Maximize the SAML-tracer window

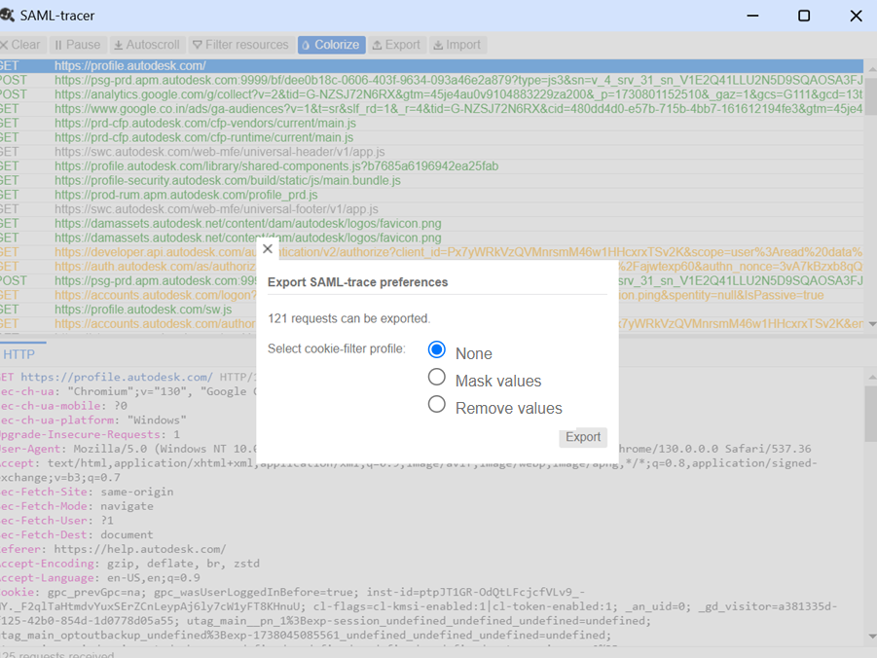click(804, 16)
